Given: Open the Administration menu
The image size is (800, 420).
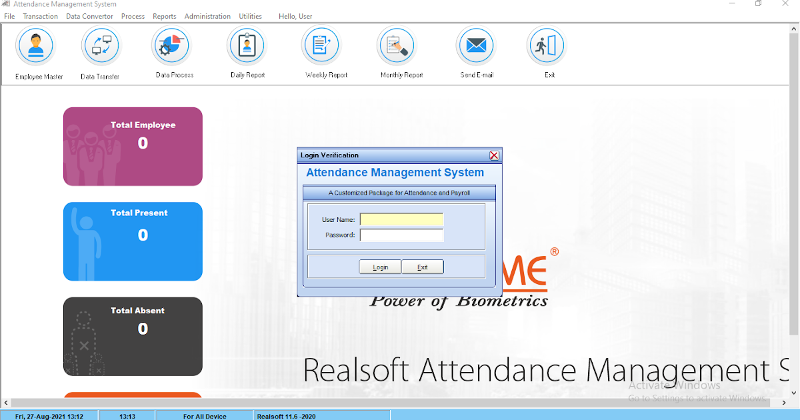Looking at the screenshot, I should point(207,16).
